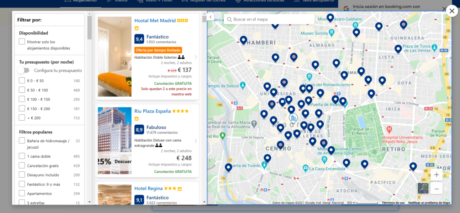The height and width of the screenshot is (213, 460).
Task: Click the Madrid Río green park marker
Action: (x=222, y=135)
